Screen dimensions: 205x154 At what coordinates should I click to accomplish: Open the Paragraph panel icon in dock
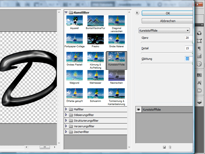(199, 48)
